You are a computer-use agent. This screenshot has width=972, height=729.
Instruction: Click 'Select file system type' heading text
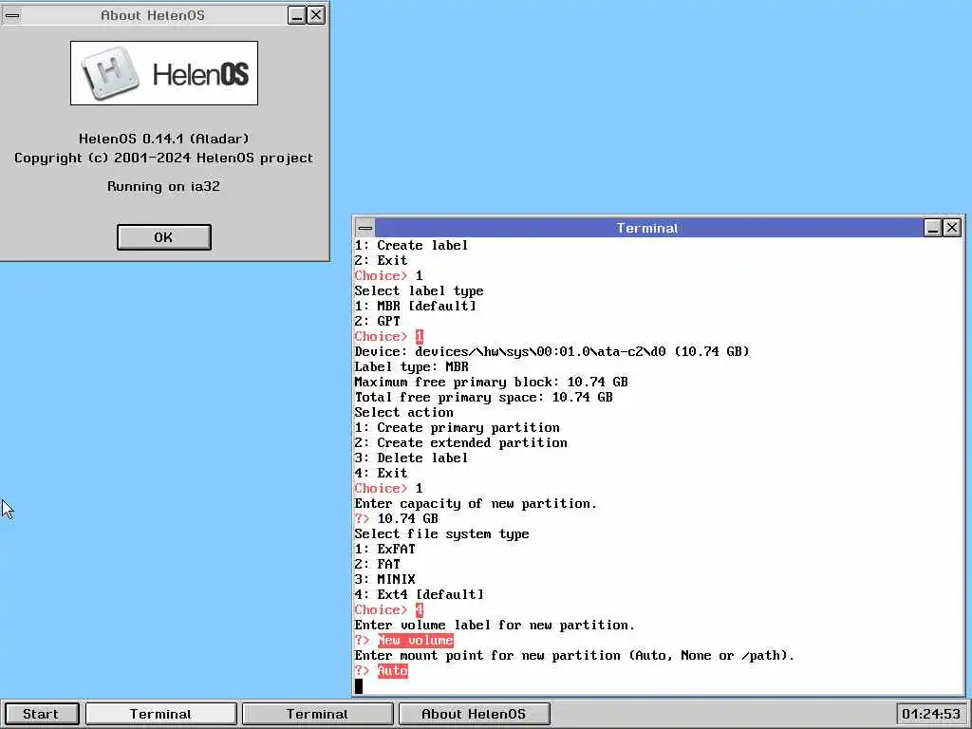point(442,533)
